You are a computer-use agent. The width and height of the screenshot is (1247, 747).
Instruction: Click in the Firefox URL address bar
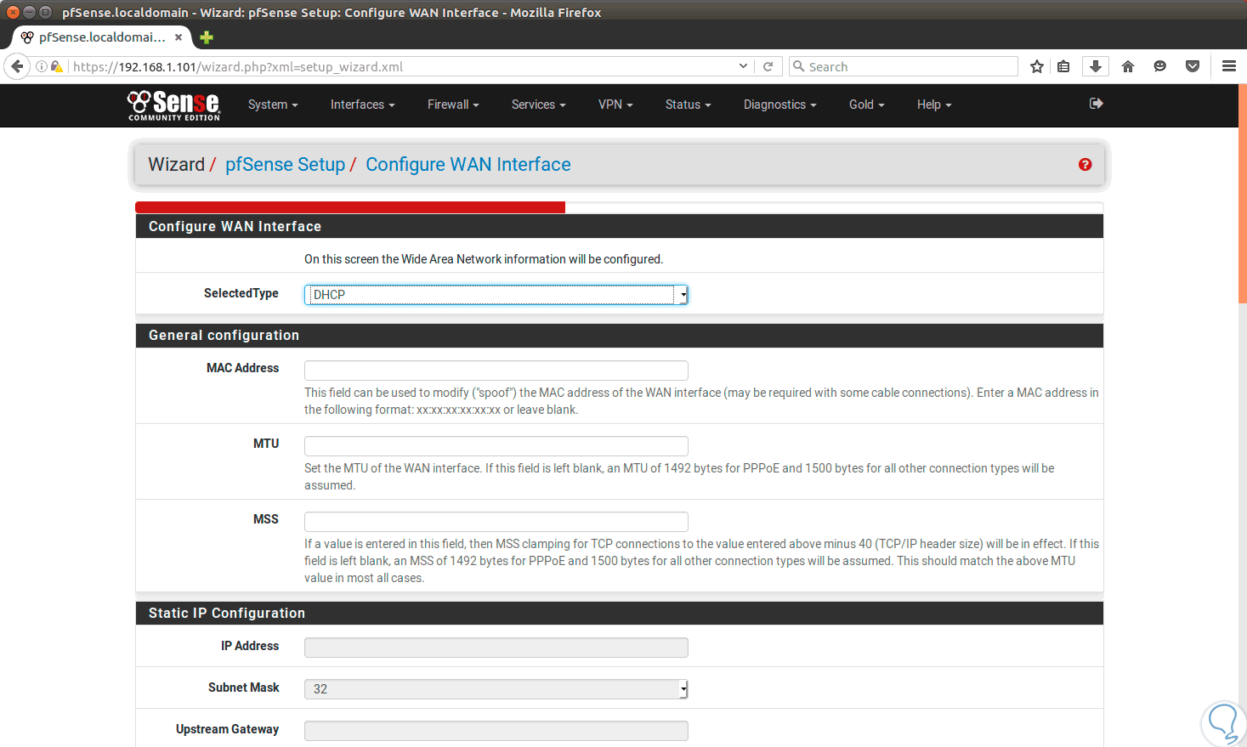pyautogui.click(x=403, y=66)
